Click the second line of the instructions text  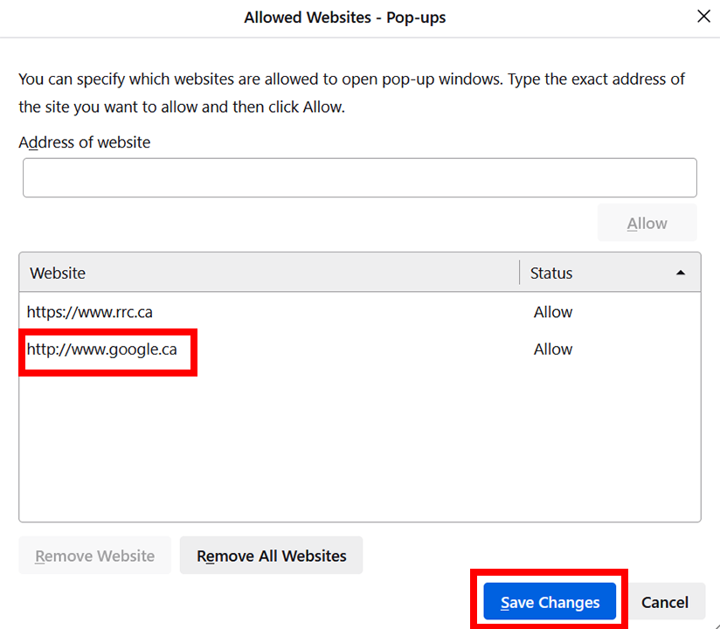pos(182,107)
